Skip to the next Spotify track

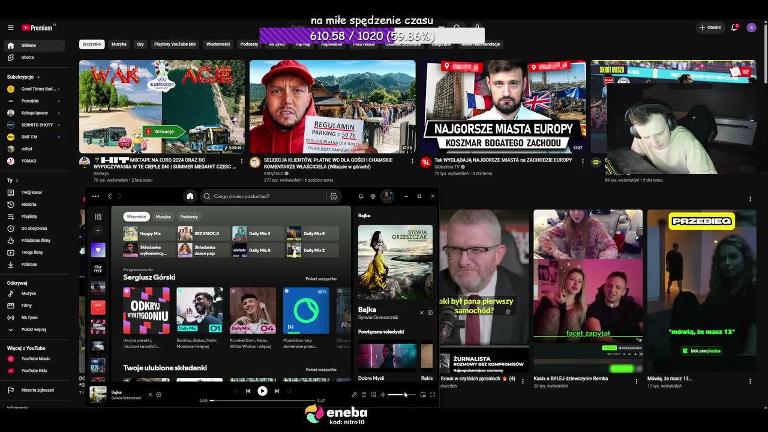point(277,391)
